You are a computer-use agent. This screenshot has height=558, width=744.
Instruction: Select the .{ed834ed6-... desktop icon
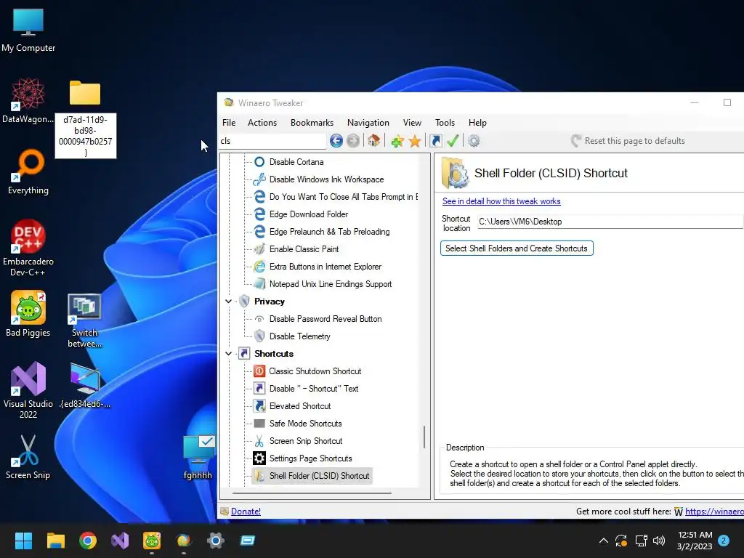tap(85, 385)
